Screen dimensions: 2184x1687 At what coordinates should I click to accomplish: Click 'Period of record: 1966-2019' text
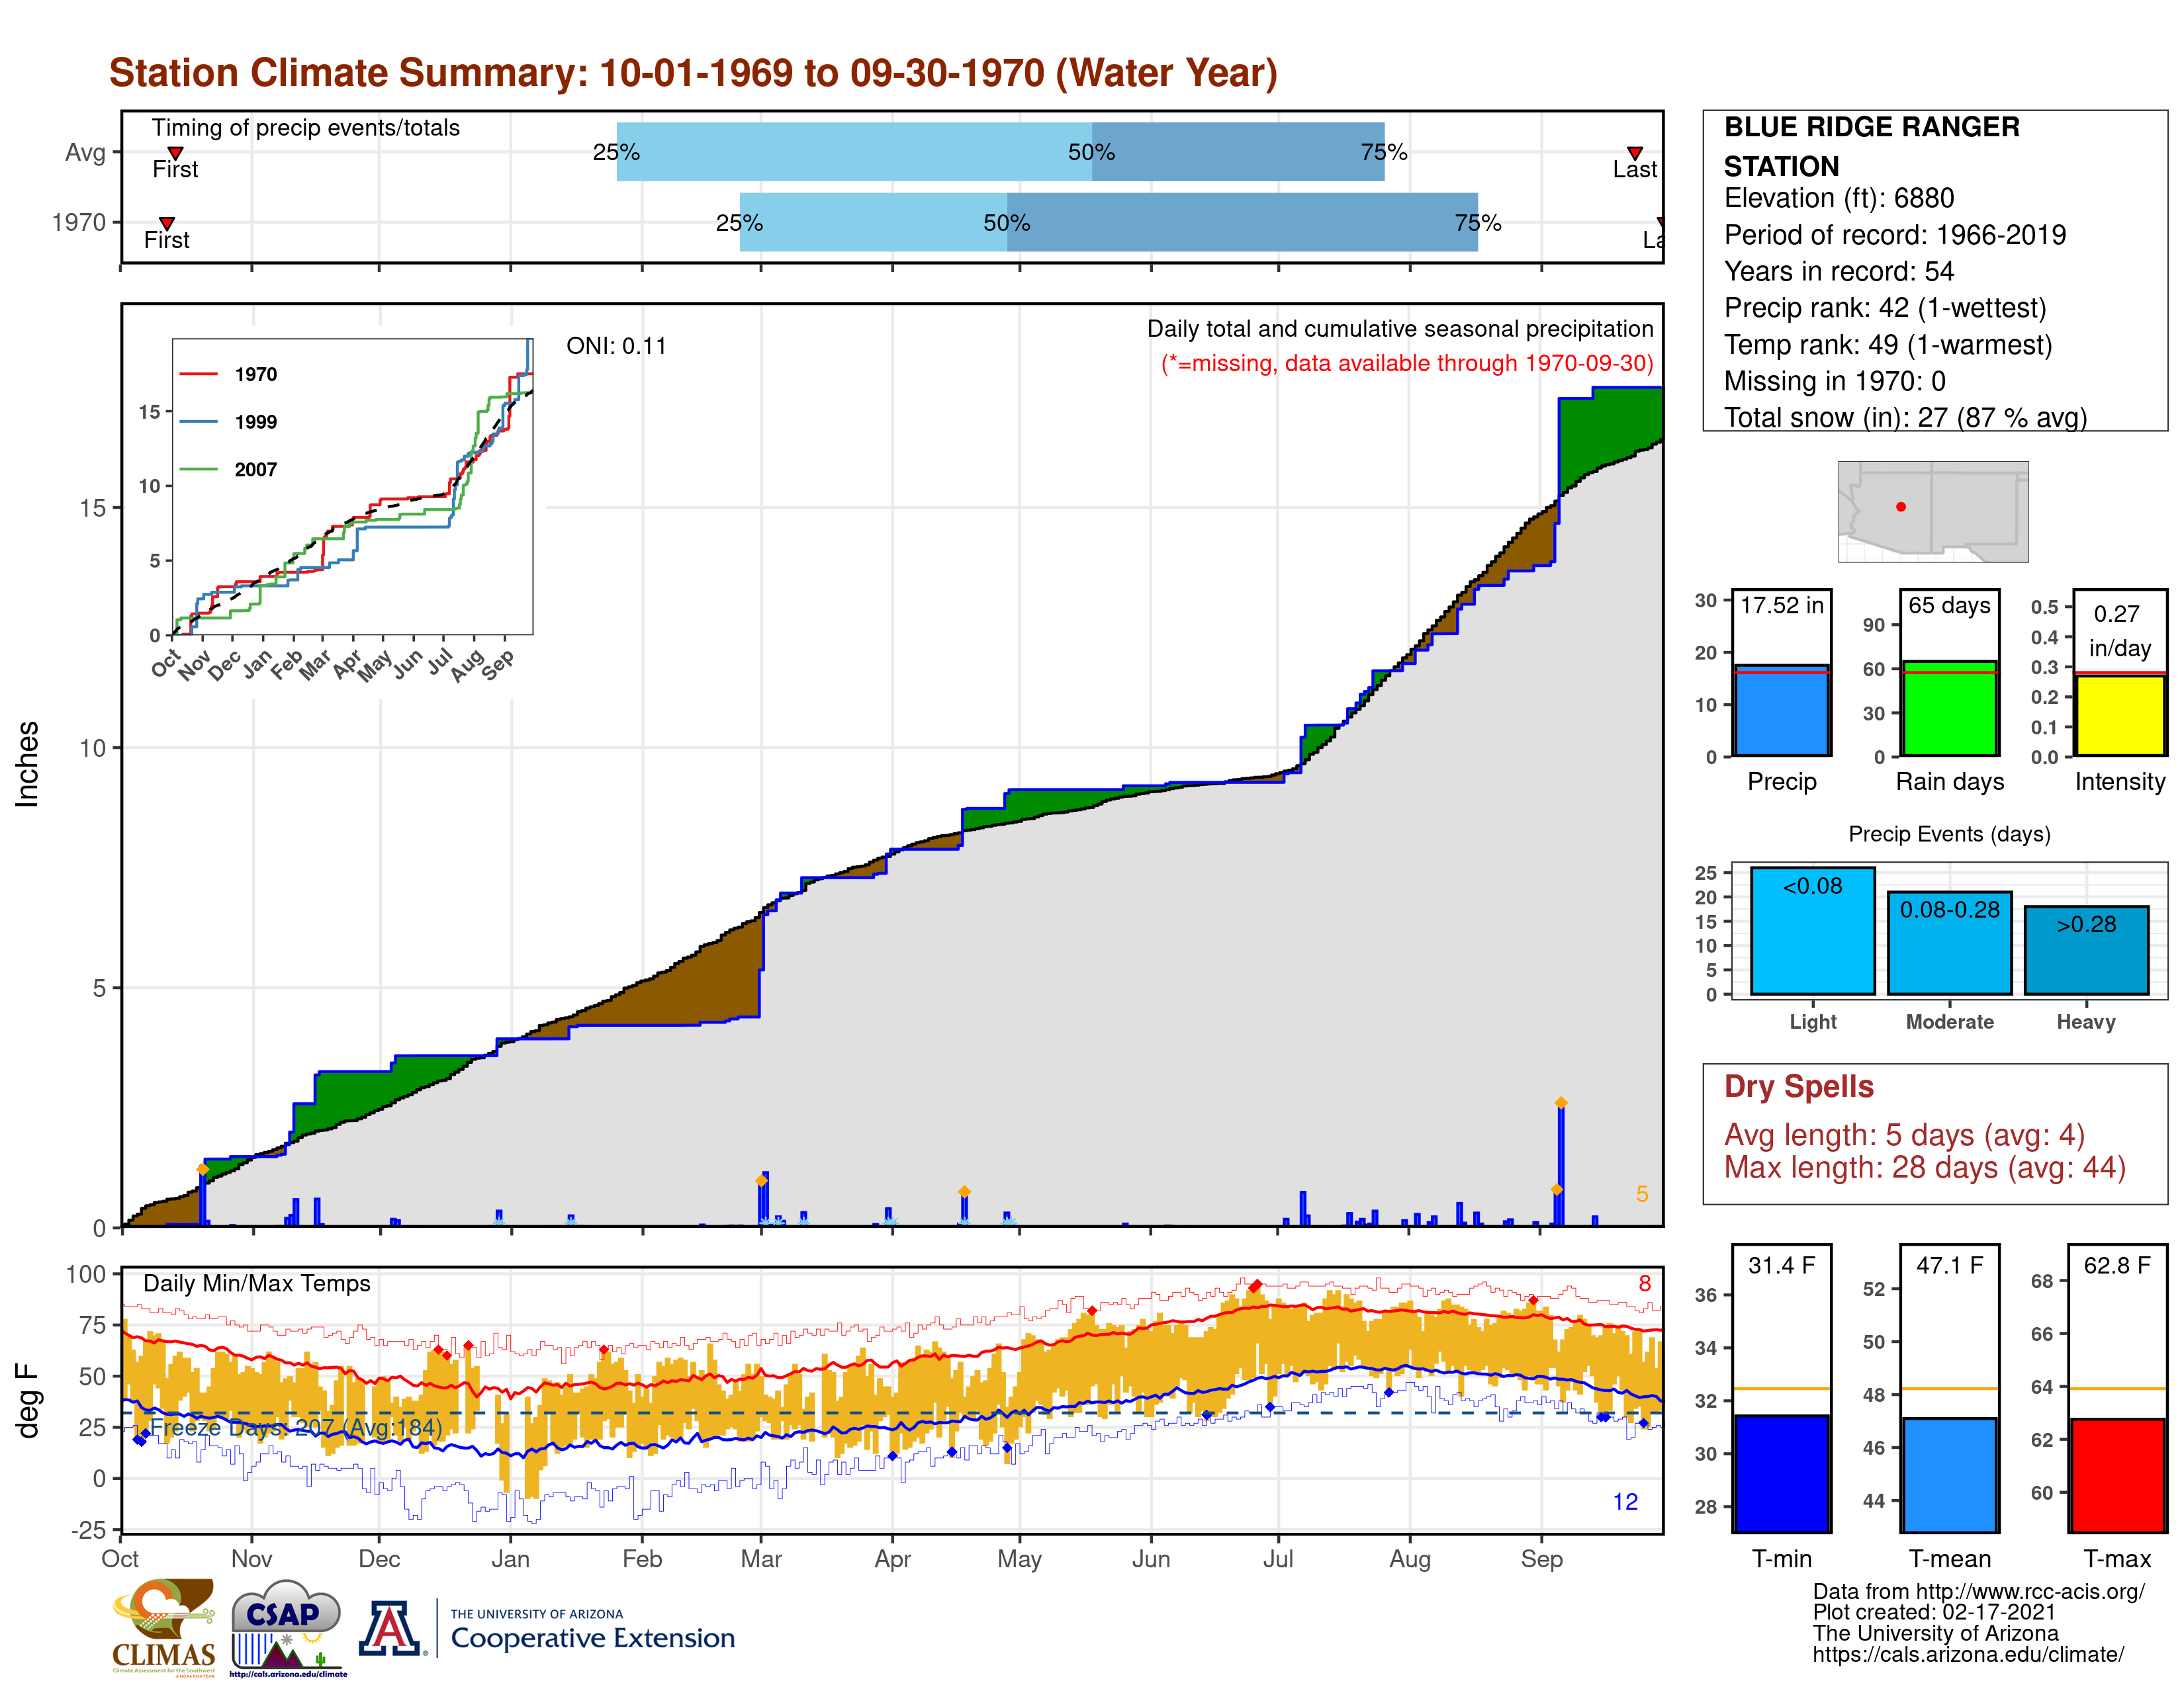1894,235
